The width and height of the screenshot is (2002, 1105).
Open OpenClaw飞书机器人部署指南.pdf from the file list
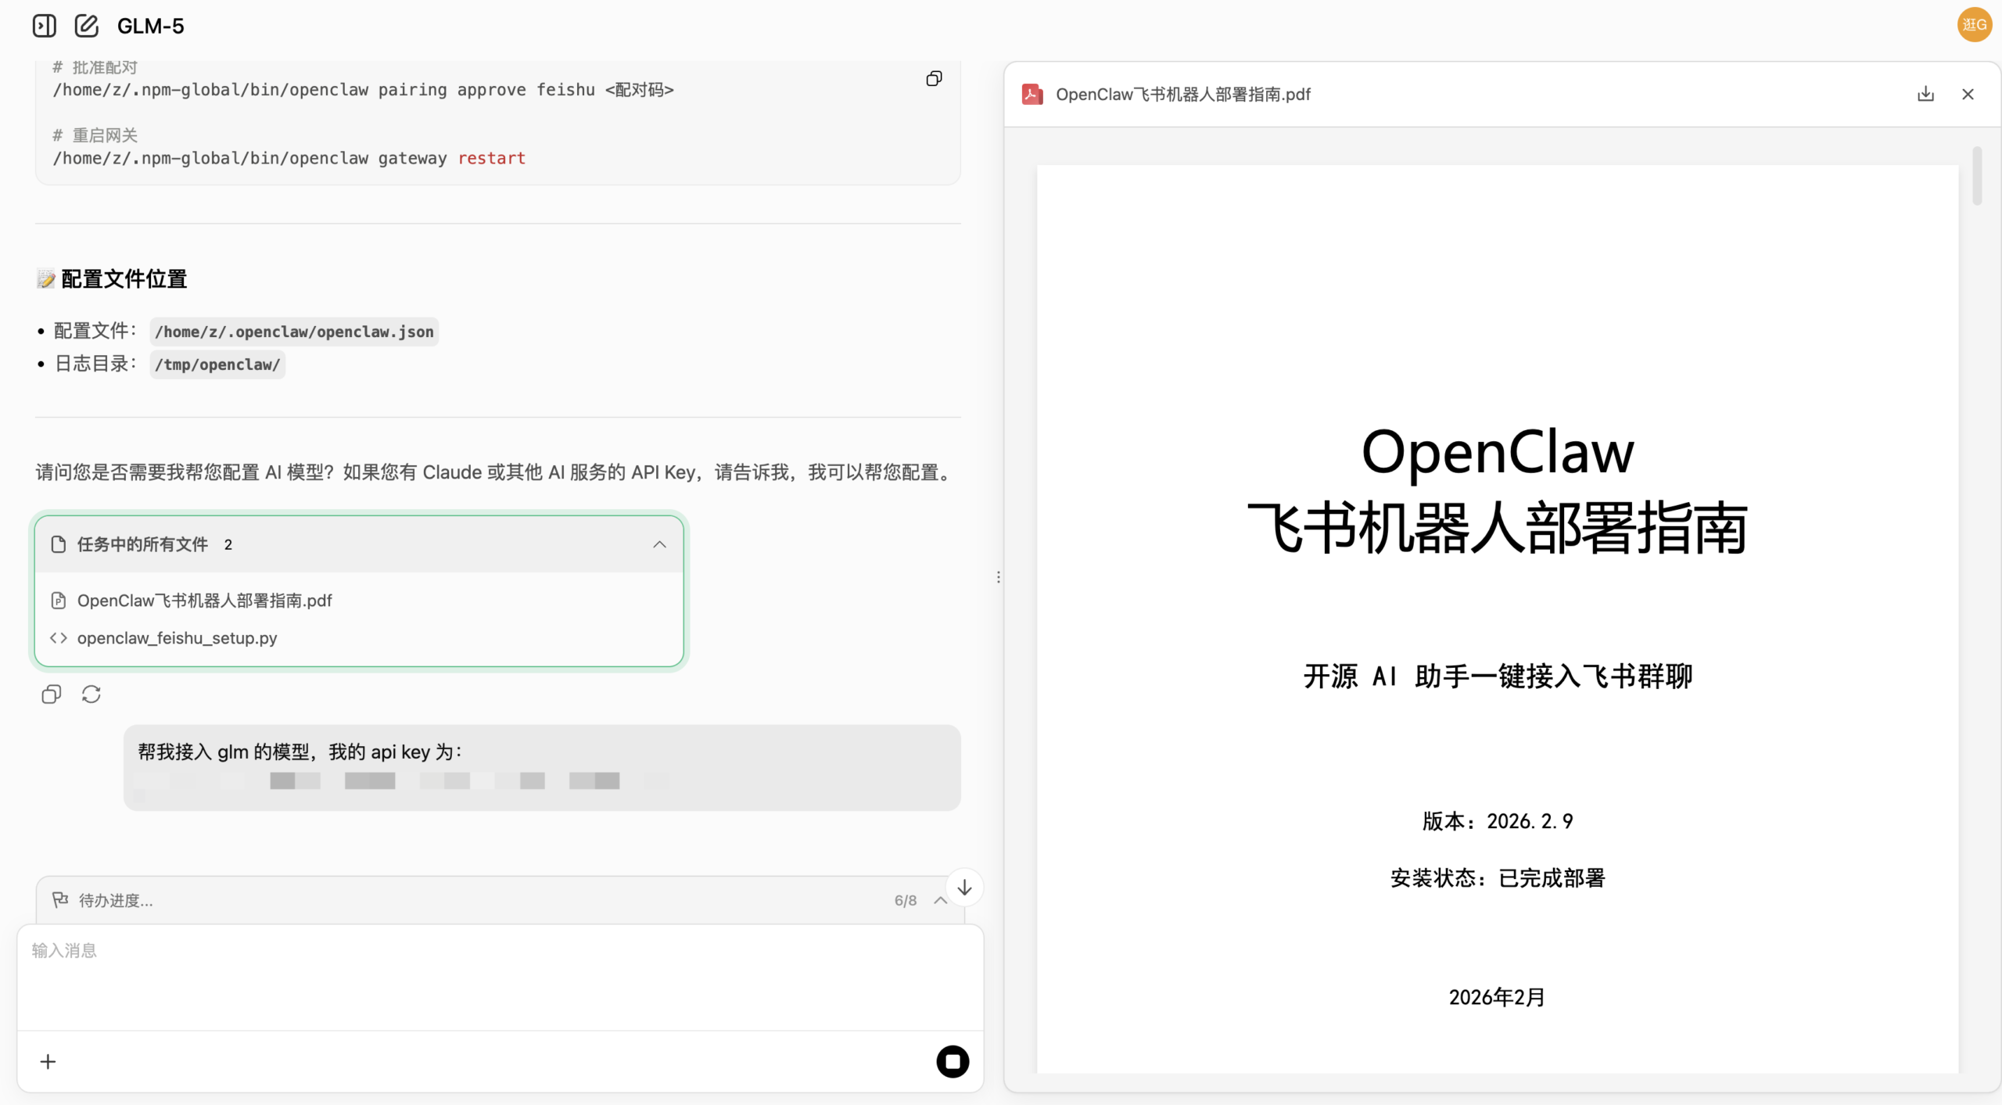[x=204, y=600]
